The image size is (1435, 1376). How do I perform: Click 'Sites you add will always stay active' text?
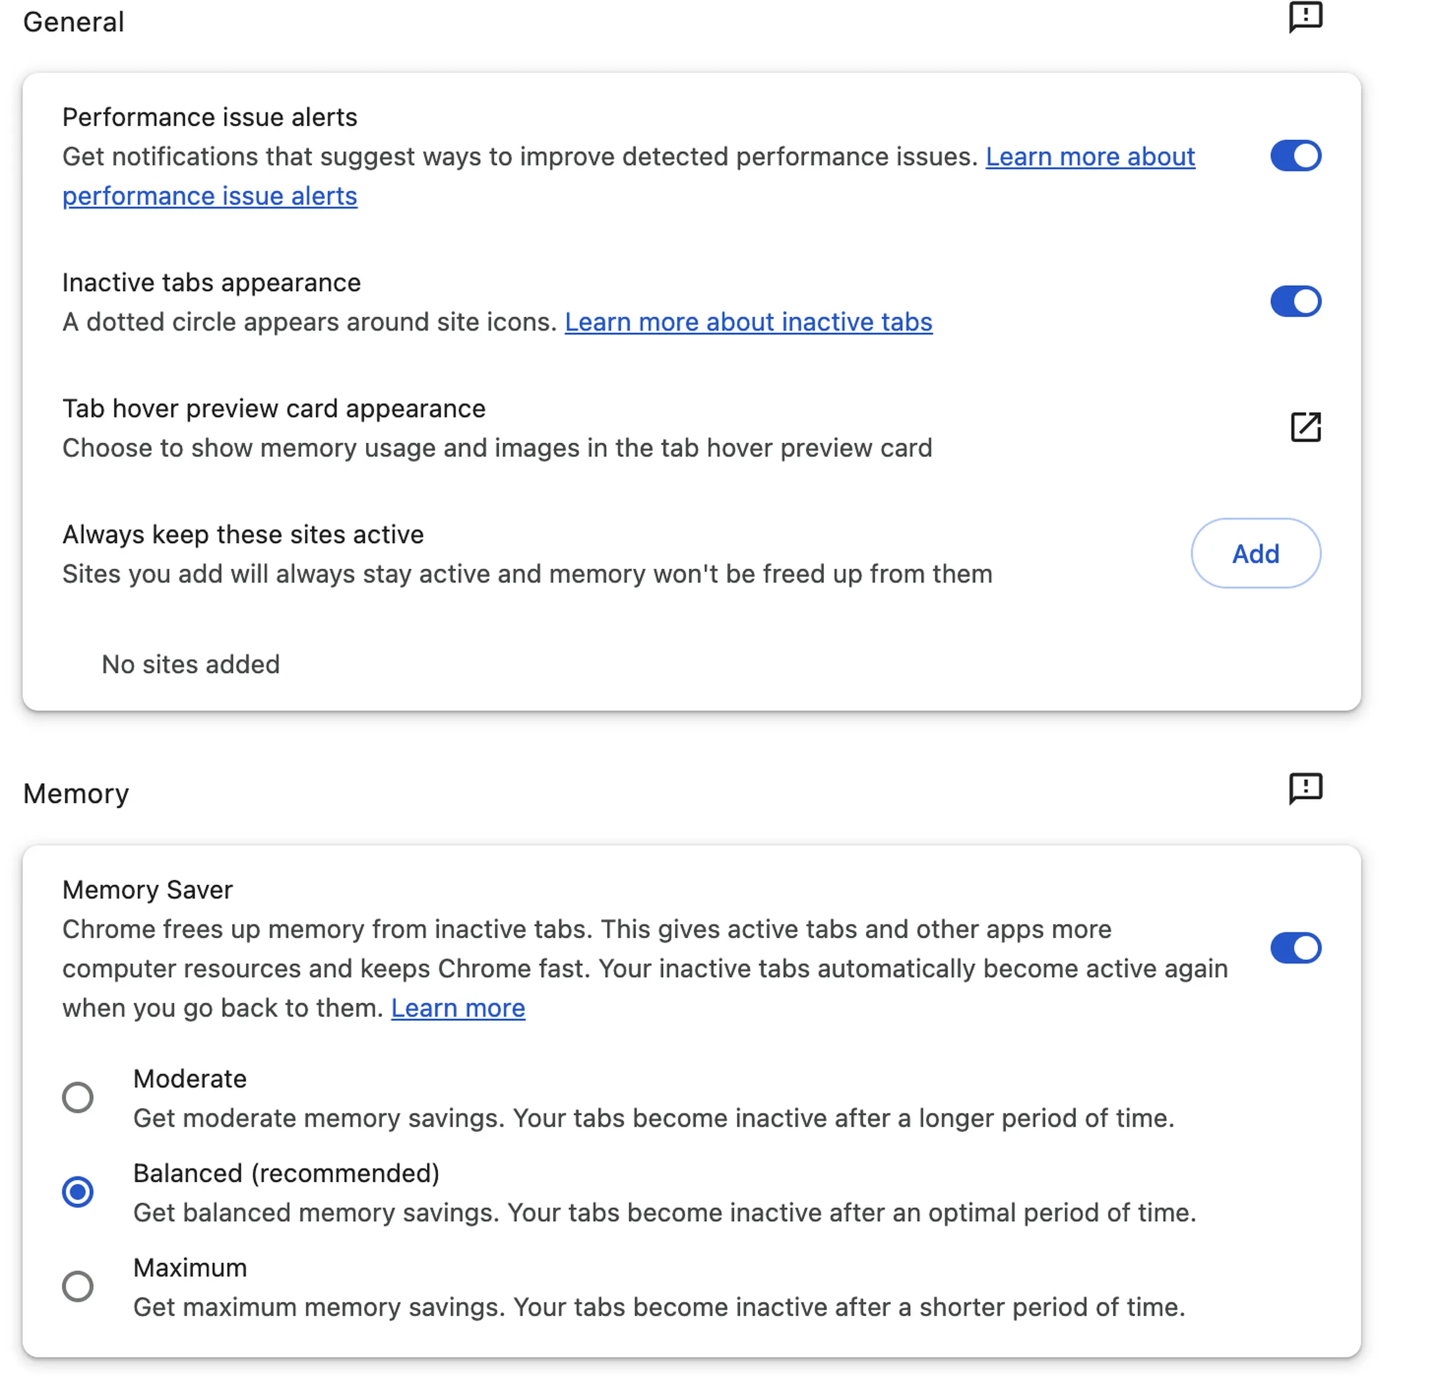(527, 574)
